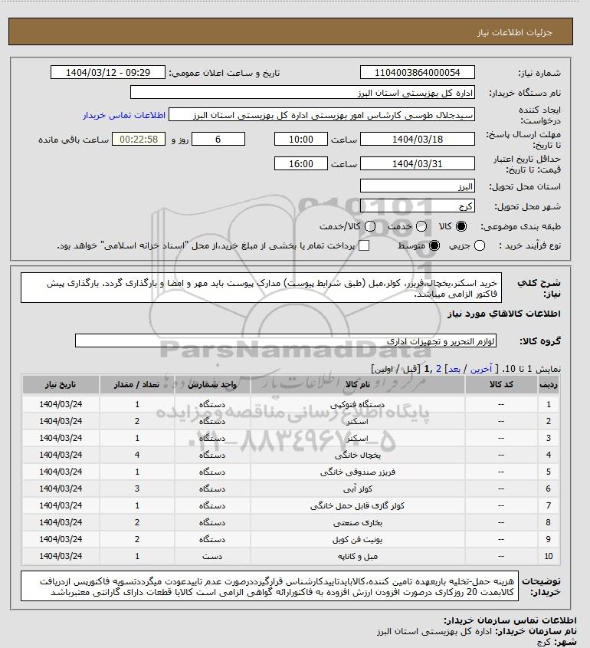Click the response deadline date 1404/03/18

coord(418,140)
